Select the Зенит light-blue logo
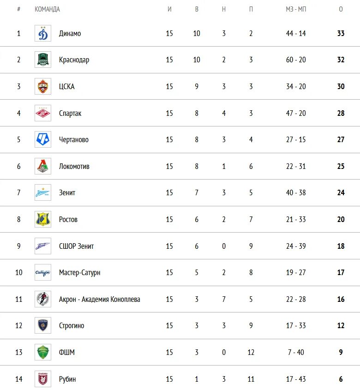360x390 pixels. click(x=43, y=192)
